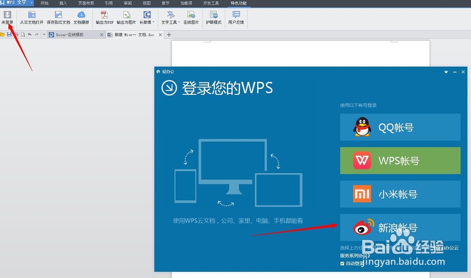Open 用户反馈 feedback tool
The image size is (471, 278).
pyautogui.click(x=236, y=18)
